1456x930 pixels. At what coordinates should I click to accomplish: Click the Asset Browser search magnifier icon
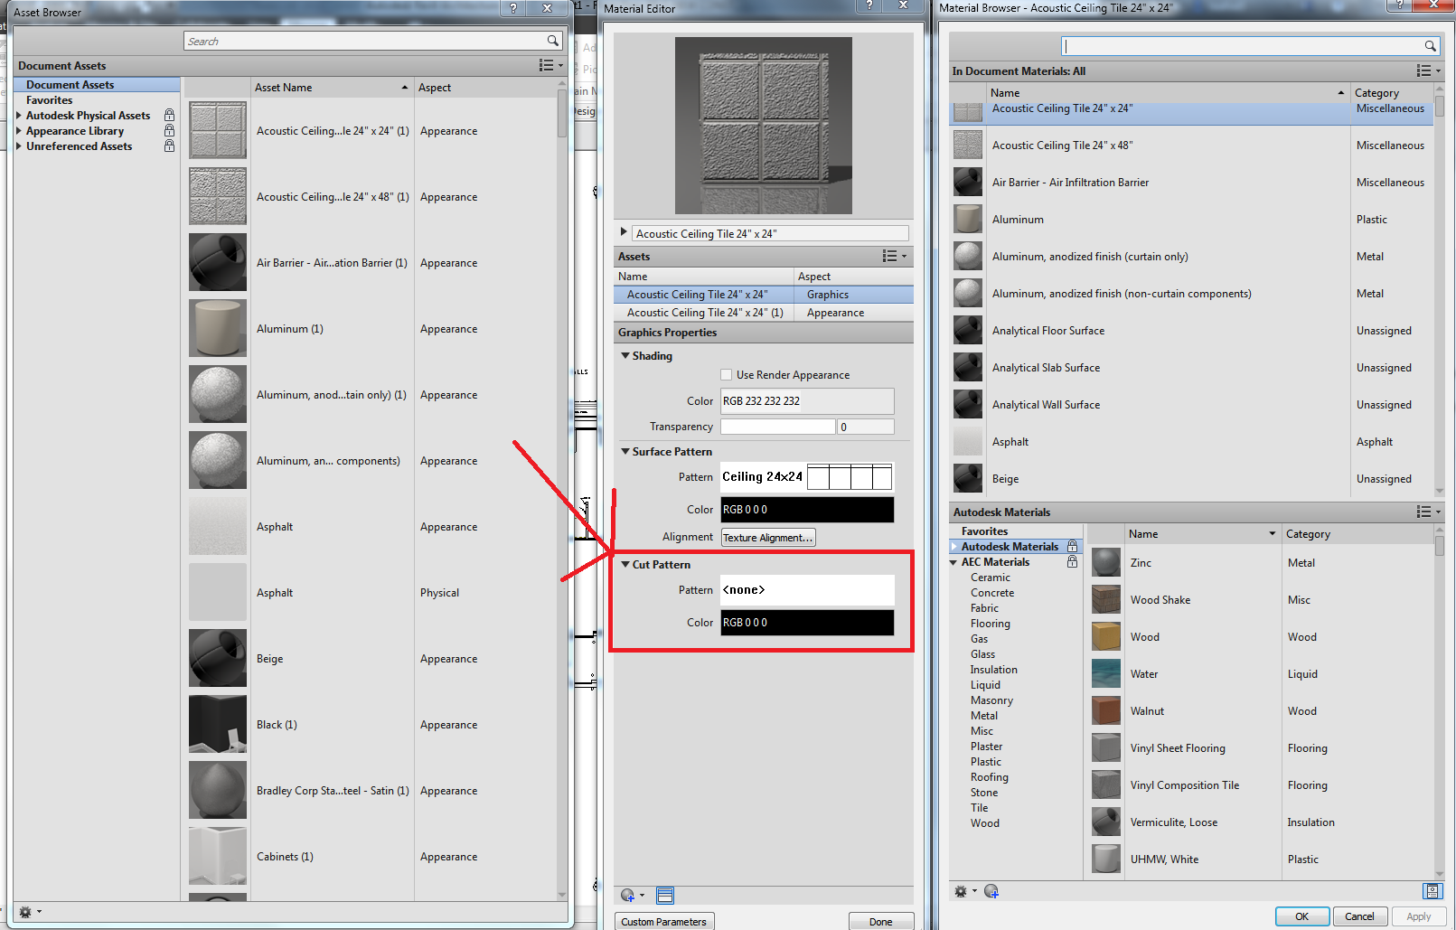552,41
